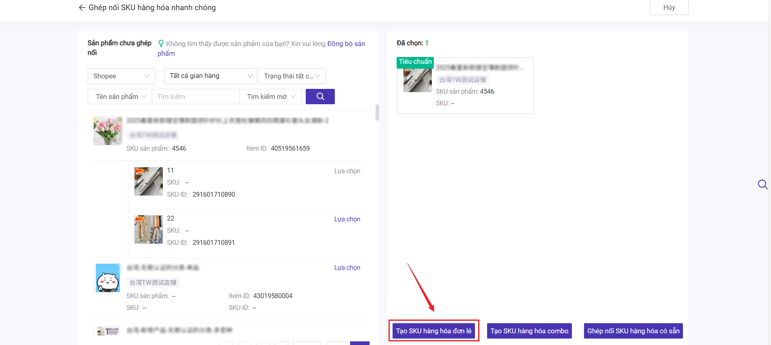Open the cartoon character product thumbnail
This screenshot has width=771, height=345.
108,278
